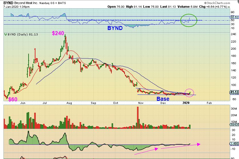Click the 160 price axis label
The image size is (239, 159).
tap(233, 63)
